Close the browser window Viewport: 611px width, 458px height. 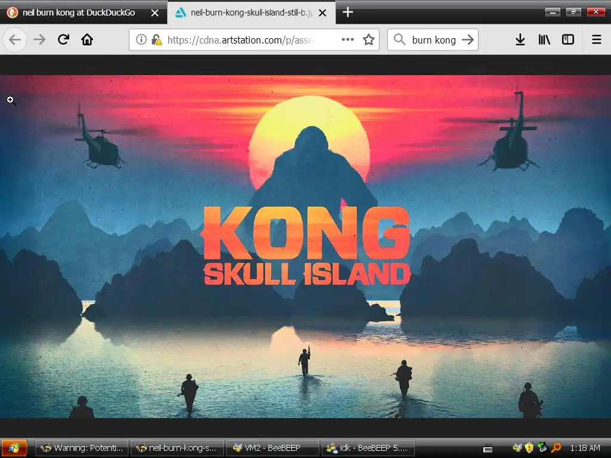pos(595,12)
